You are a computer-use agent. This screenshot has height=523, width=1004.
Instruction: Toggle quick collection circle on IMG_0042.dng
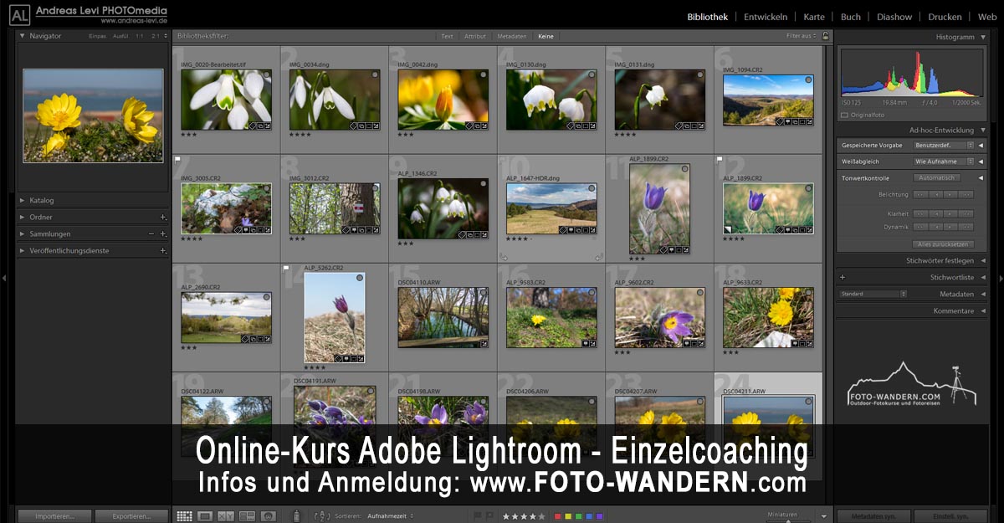pyautogui.click(x=484, y=75)
